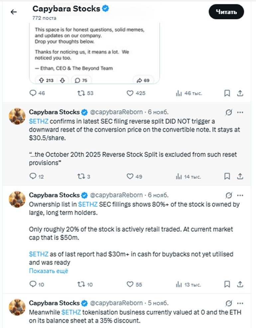Like the reverse split $ETHZ post
The image size is (256, 328).
(130, 177)
